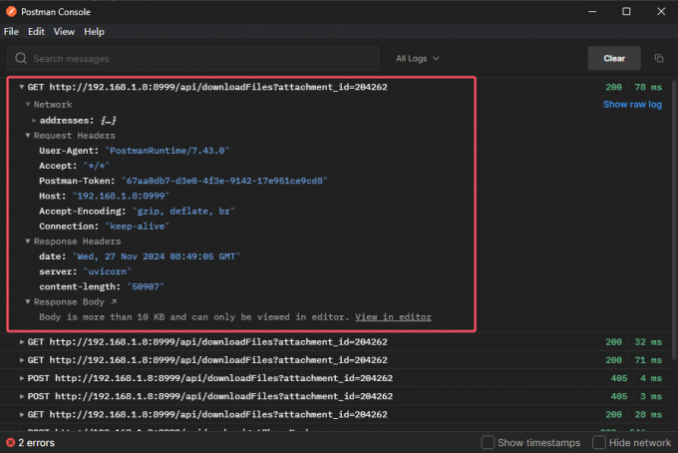Click the server value uvicorn

click(x=108, y=271)
